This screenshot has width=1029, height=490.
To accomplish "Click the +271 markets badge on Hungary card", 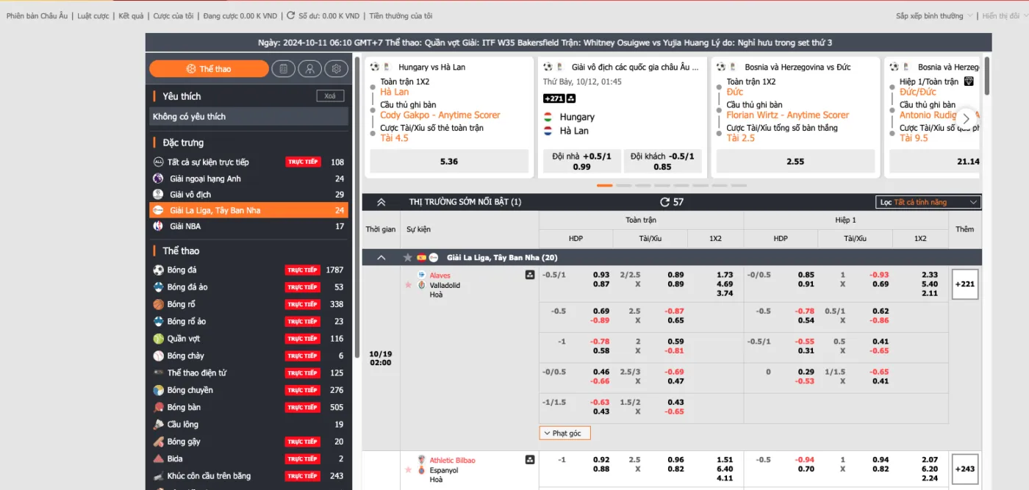I will click(554, 98).
